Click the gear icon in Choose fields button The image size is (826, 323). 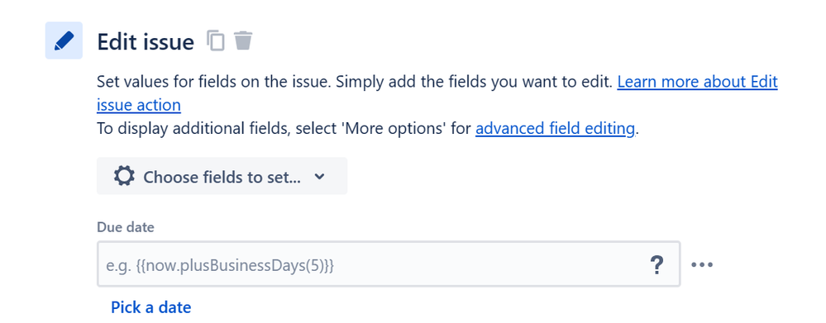(x=124, y=176)
